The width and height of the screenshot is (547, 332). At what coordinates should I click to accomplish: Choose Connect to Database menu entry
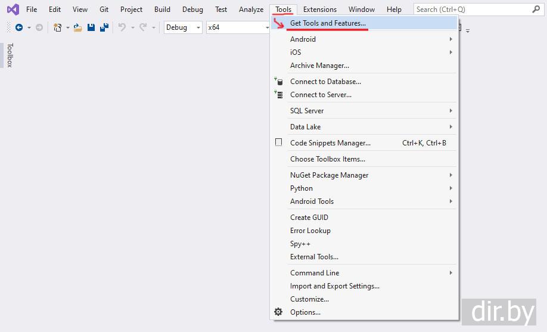pos(325,82)
